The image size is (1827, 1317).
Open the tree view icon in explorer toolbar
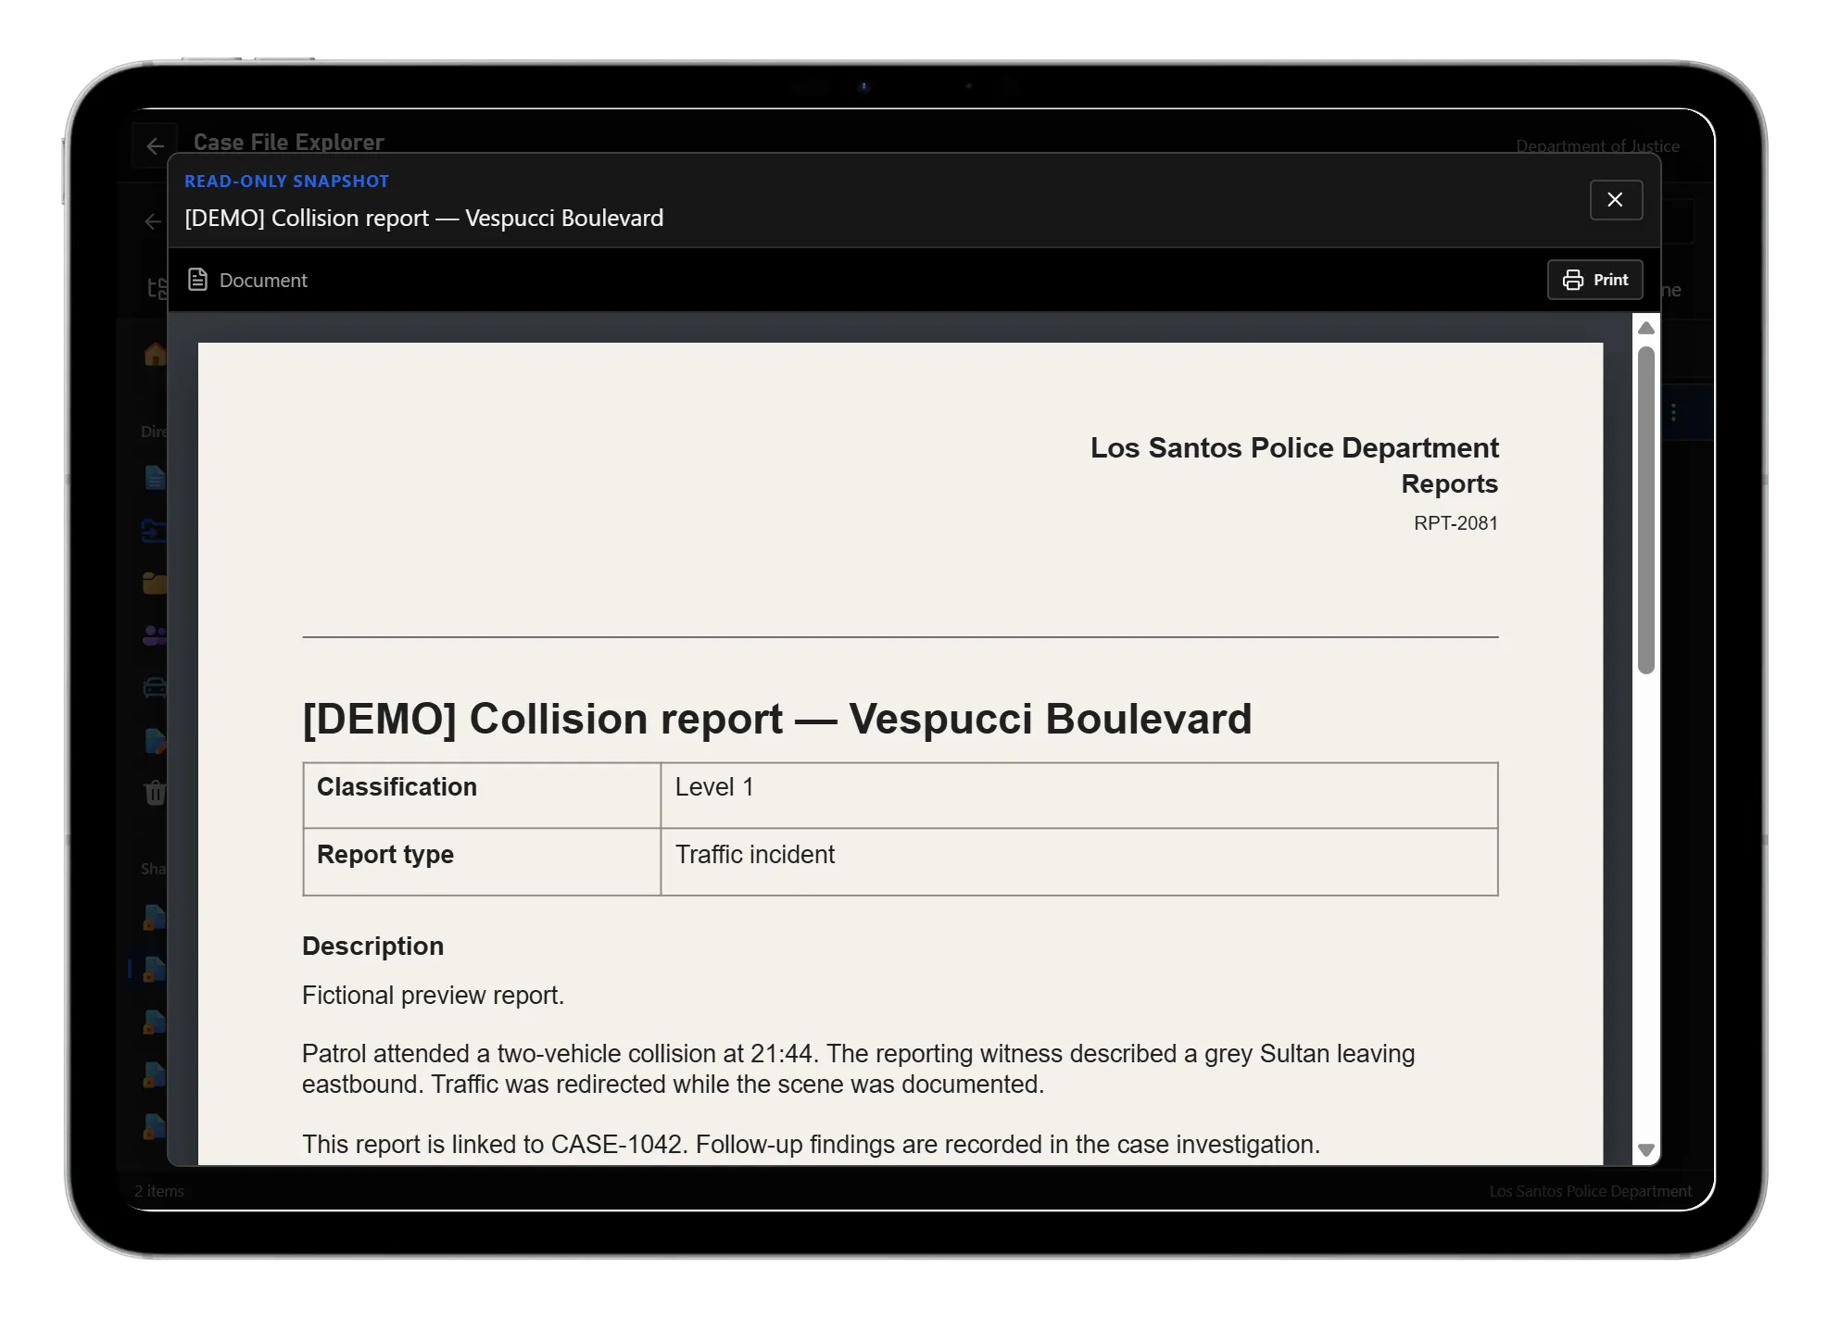157,289
